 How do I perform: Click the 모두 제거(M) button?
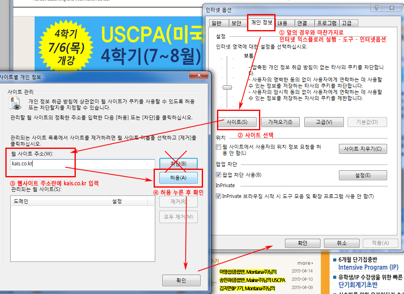point(178,217)
